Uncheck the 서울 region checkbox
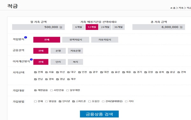The width and height of the screenshot is (191, 120). coord(46,72)
